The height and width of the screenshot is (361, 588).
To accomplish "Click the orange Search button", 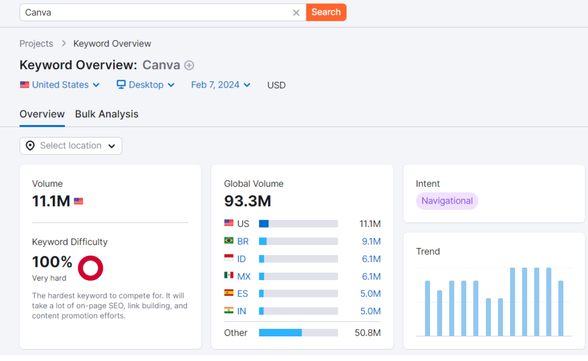I will 326,13.
